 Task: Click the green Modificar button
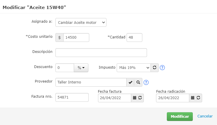(180, 116)
